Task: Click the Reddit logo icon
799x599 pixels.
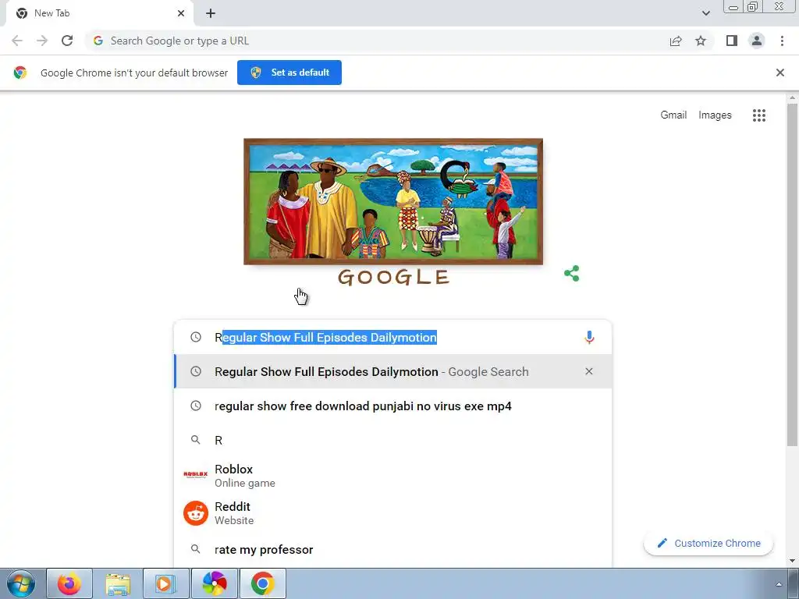Action: pos(196,513)
